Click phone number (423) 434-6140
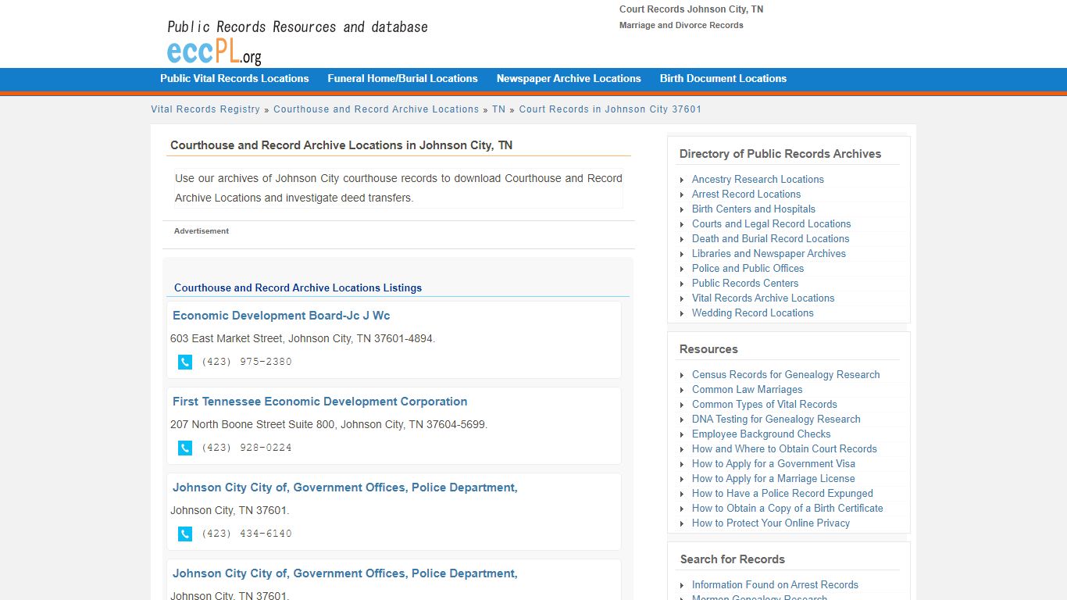1067x600 pixels. pos(247,534)
